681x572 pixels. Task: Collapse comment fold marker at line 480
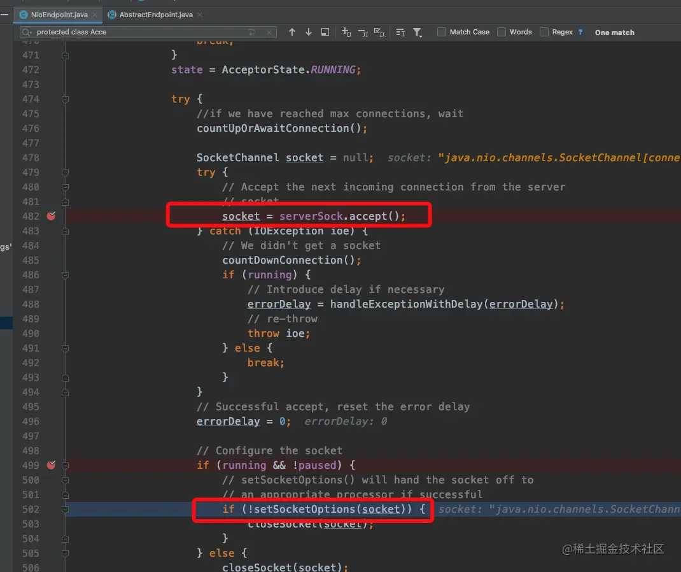click(x=65, y=187)
